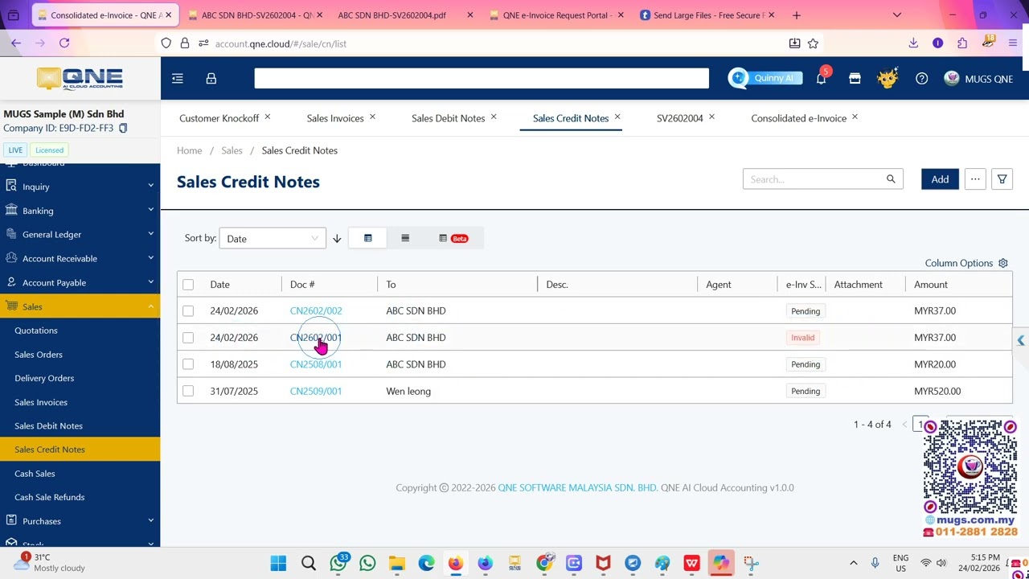Switch to the Beta view layout
The width and height of the screenshot is (1029, 579).
[x=453, y=238]
